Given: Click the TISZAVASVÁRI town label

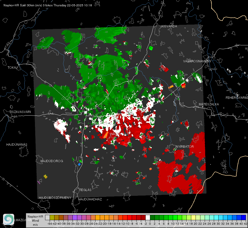Looking at the screenshot, I should (x=20, y=112).
